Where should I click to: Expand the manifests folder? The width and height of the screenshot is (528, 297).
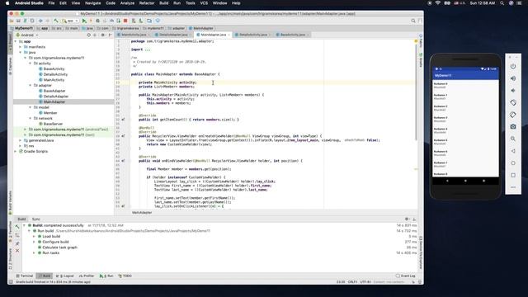point(21,47)
